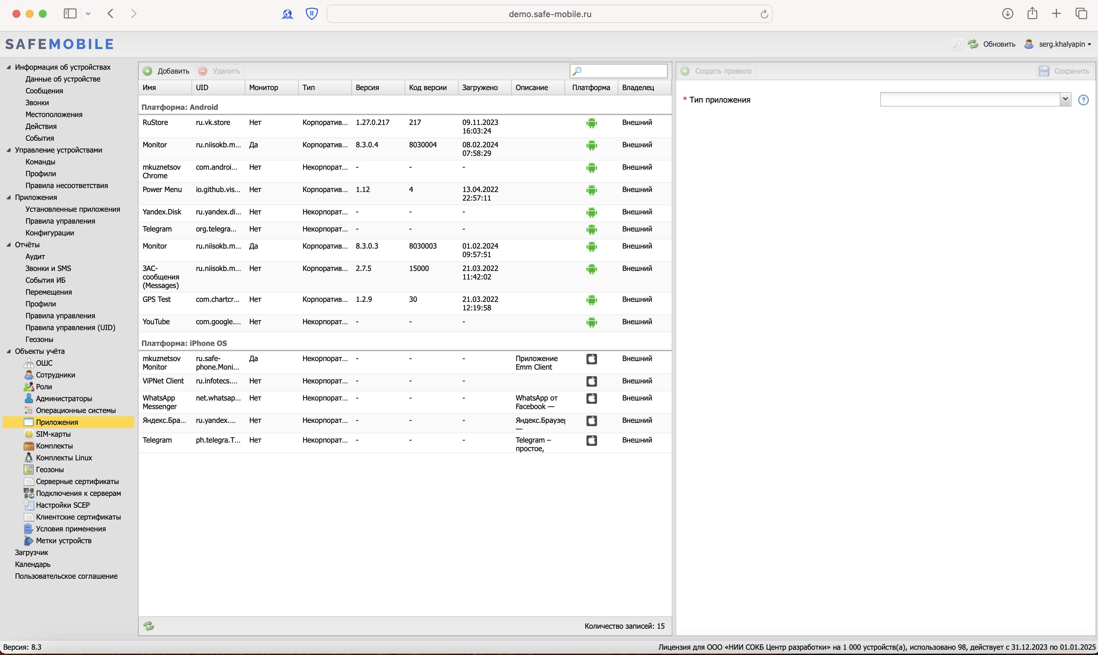Screen dimensions: 1098x655
Task: Open the Тип приложения dropdown arrow
Action: point(1065,99)
